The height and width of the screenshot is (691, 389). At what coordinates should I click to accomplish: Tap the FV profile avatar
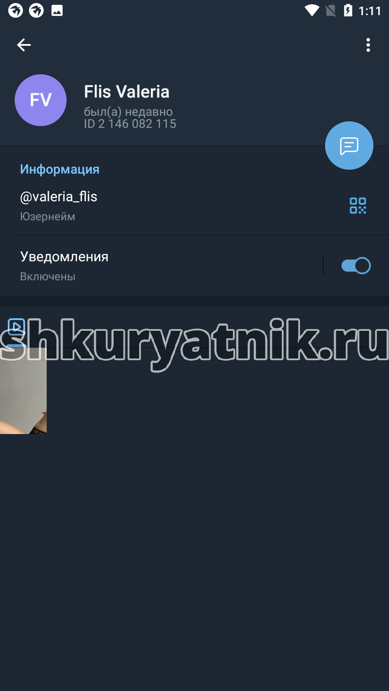[x=41, y=100]
